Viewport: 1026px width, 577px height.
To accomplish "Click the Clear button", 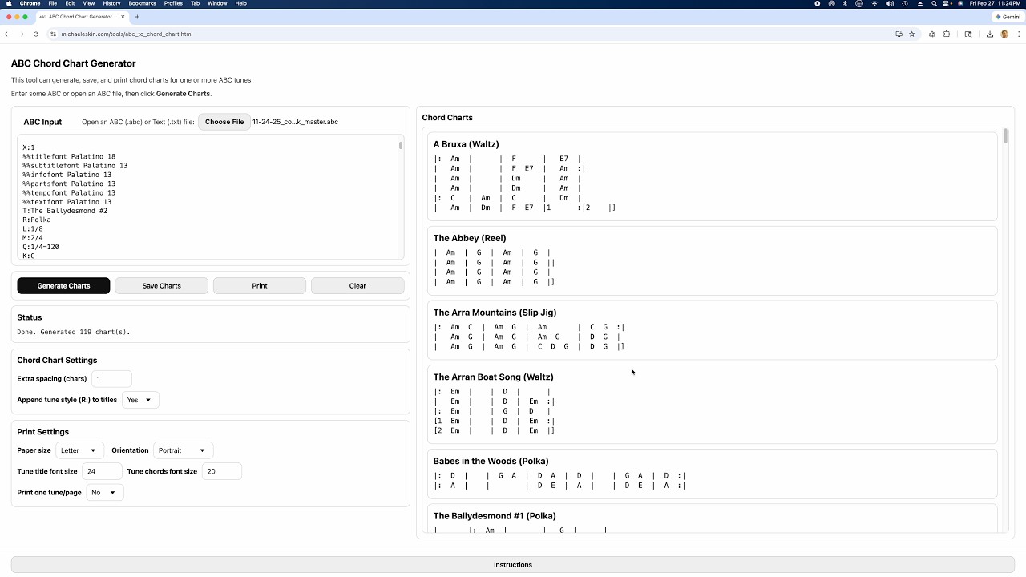I will 357,285.
